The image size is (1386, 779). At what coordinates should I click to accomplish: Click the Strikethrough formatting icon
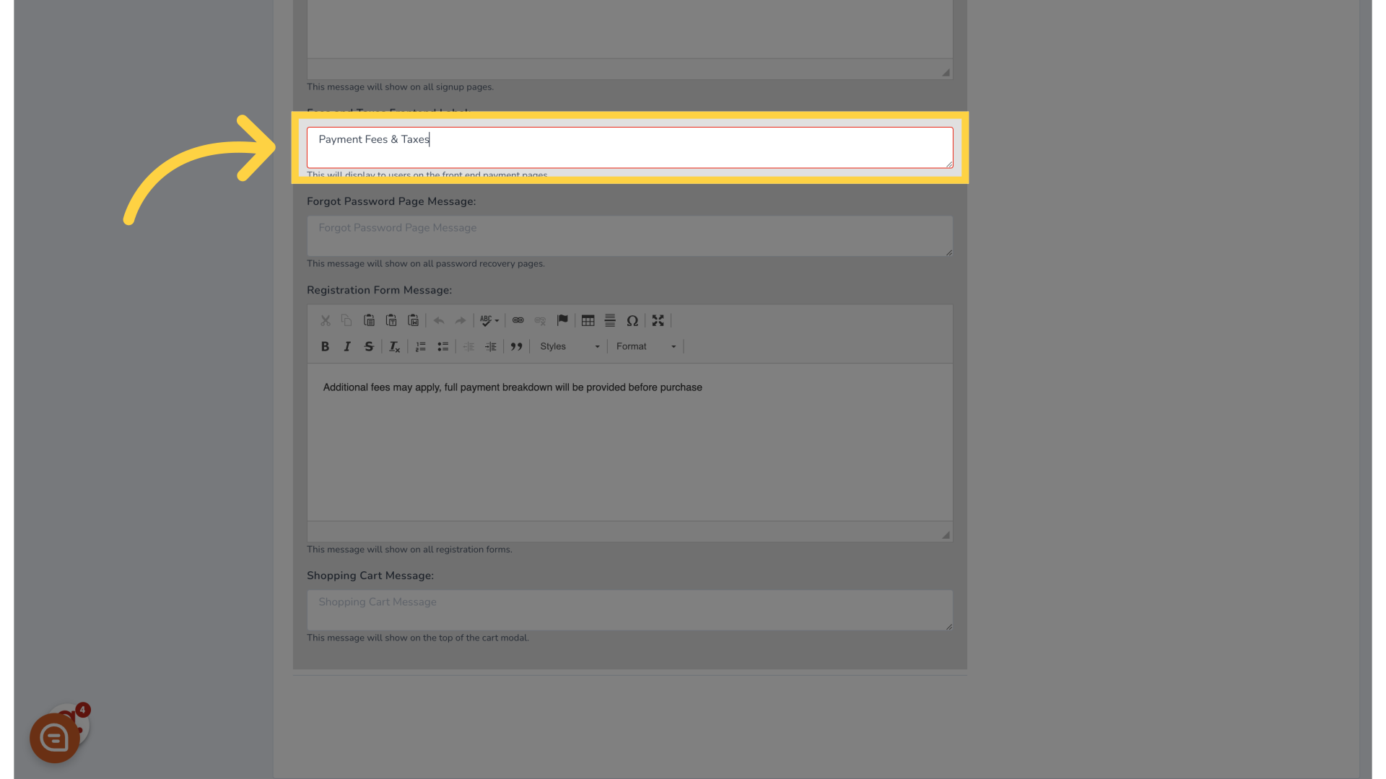[x=370, y=346]
